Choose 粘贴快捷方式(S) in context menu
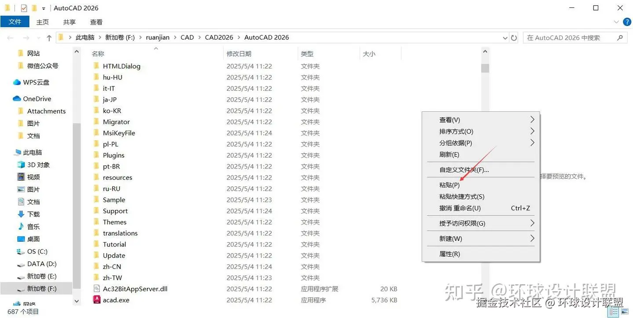This screenshot has height=318, width=633. [x=481, y=197]
